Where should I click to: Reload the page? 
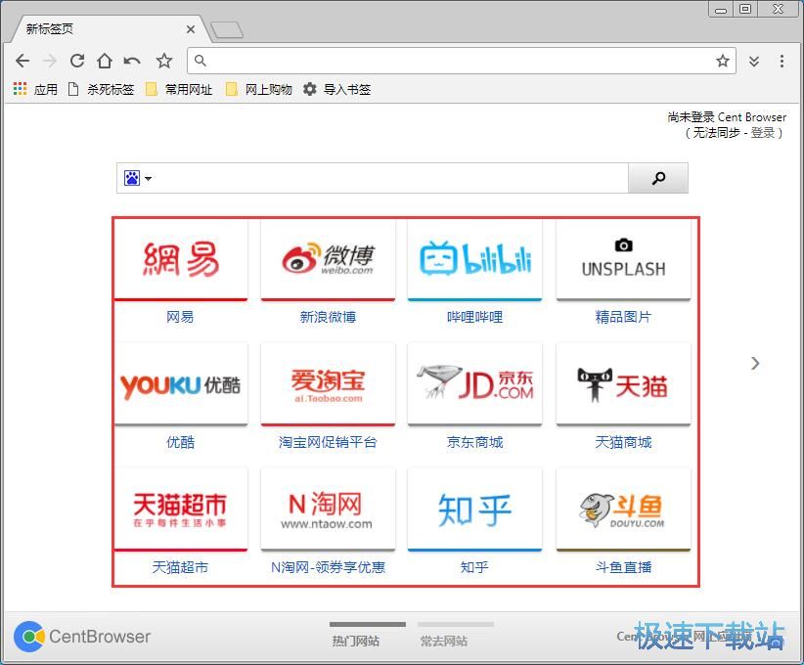(x=77, y=61)
